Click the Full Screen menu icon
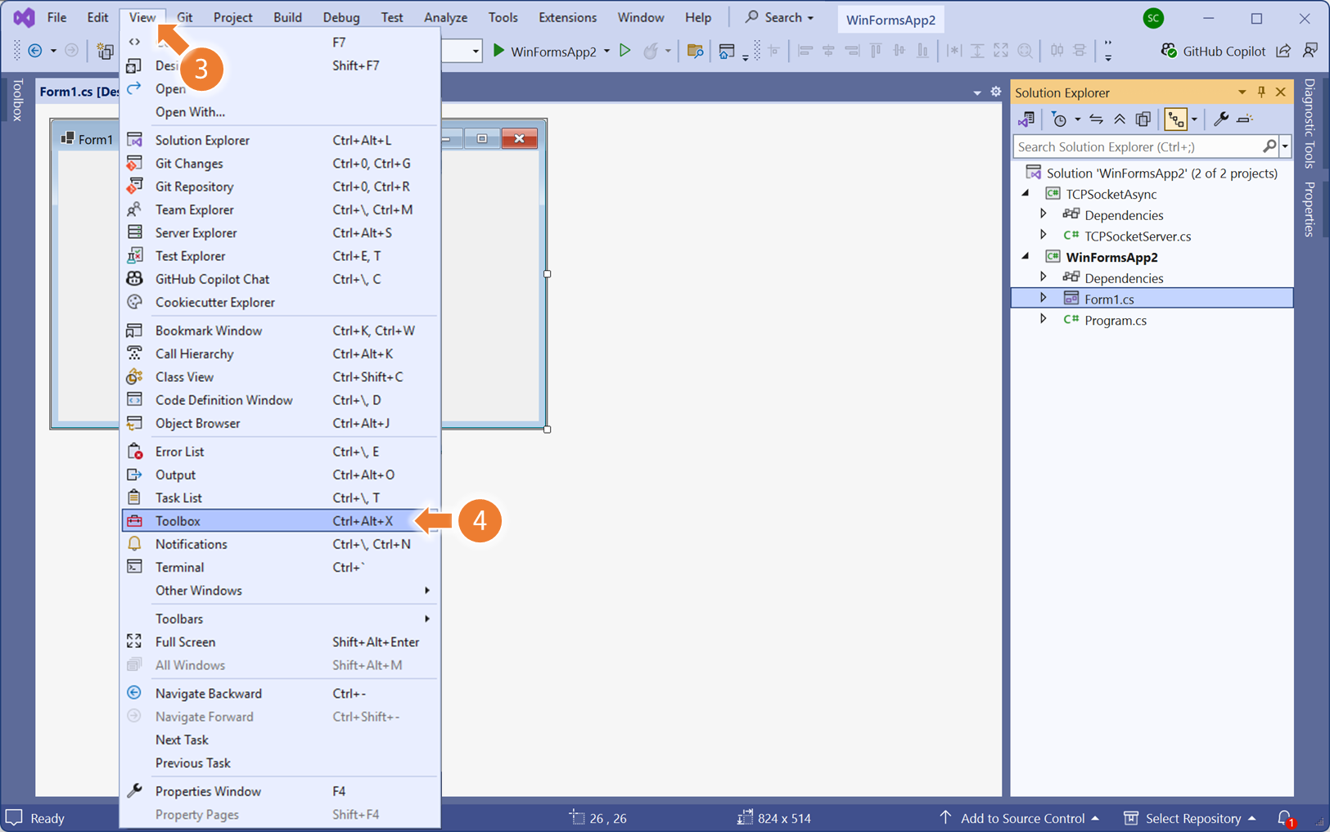Viewport: 1330px width, 832px height. pos(135,642)
